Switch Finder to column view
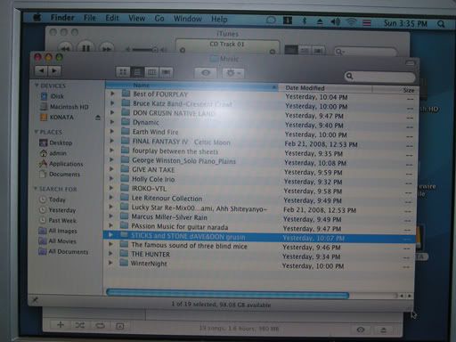The image size is (456, 342). 151,72
